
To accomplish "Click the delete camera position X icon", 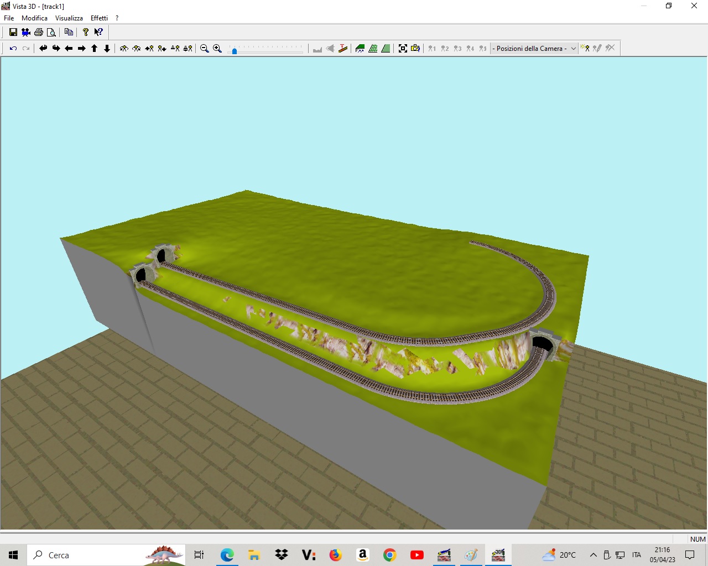I will 610,49.
